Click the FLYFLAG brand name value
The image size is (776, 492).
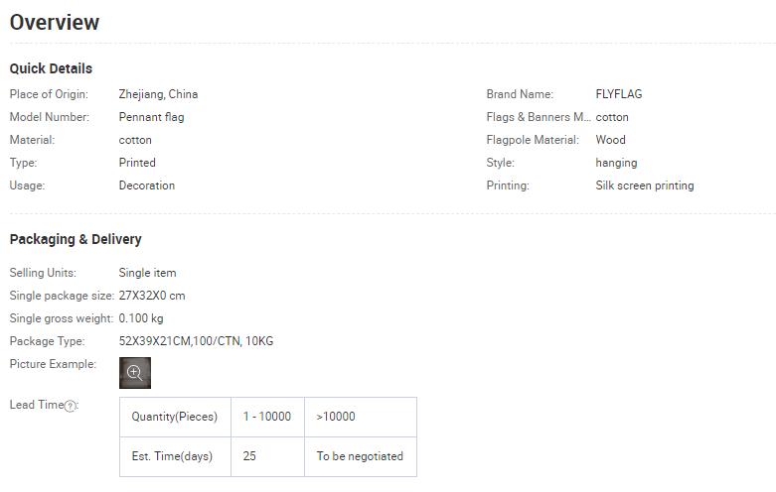tap(618, 94)
